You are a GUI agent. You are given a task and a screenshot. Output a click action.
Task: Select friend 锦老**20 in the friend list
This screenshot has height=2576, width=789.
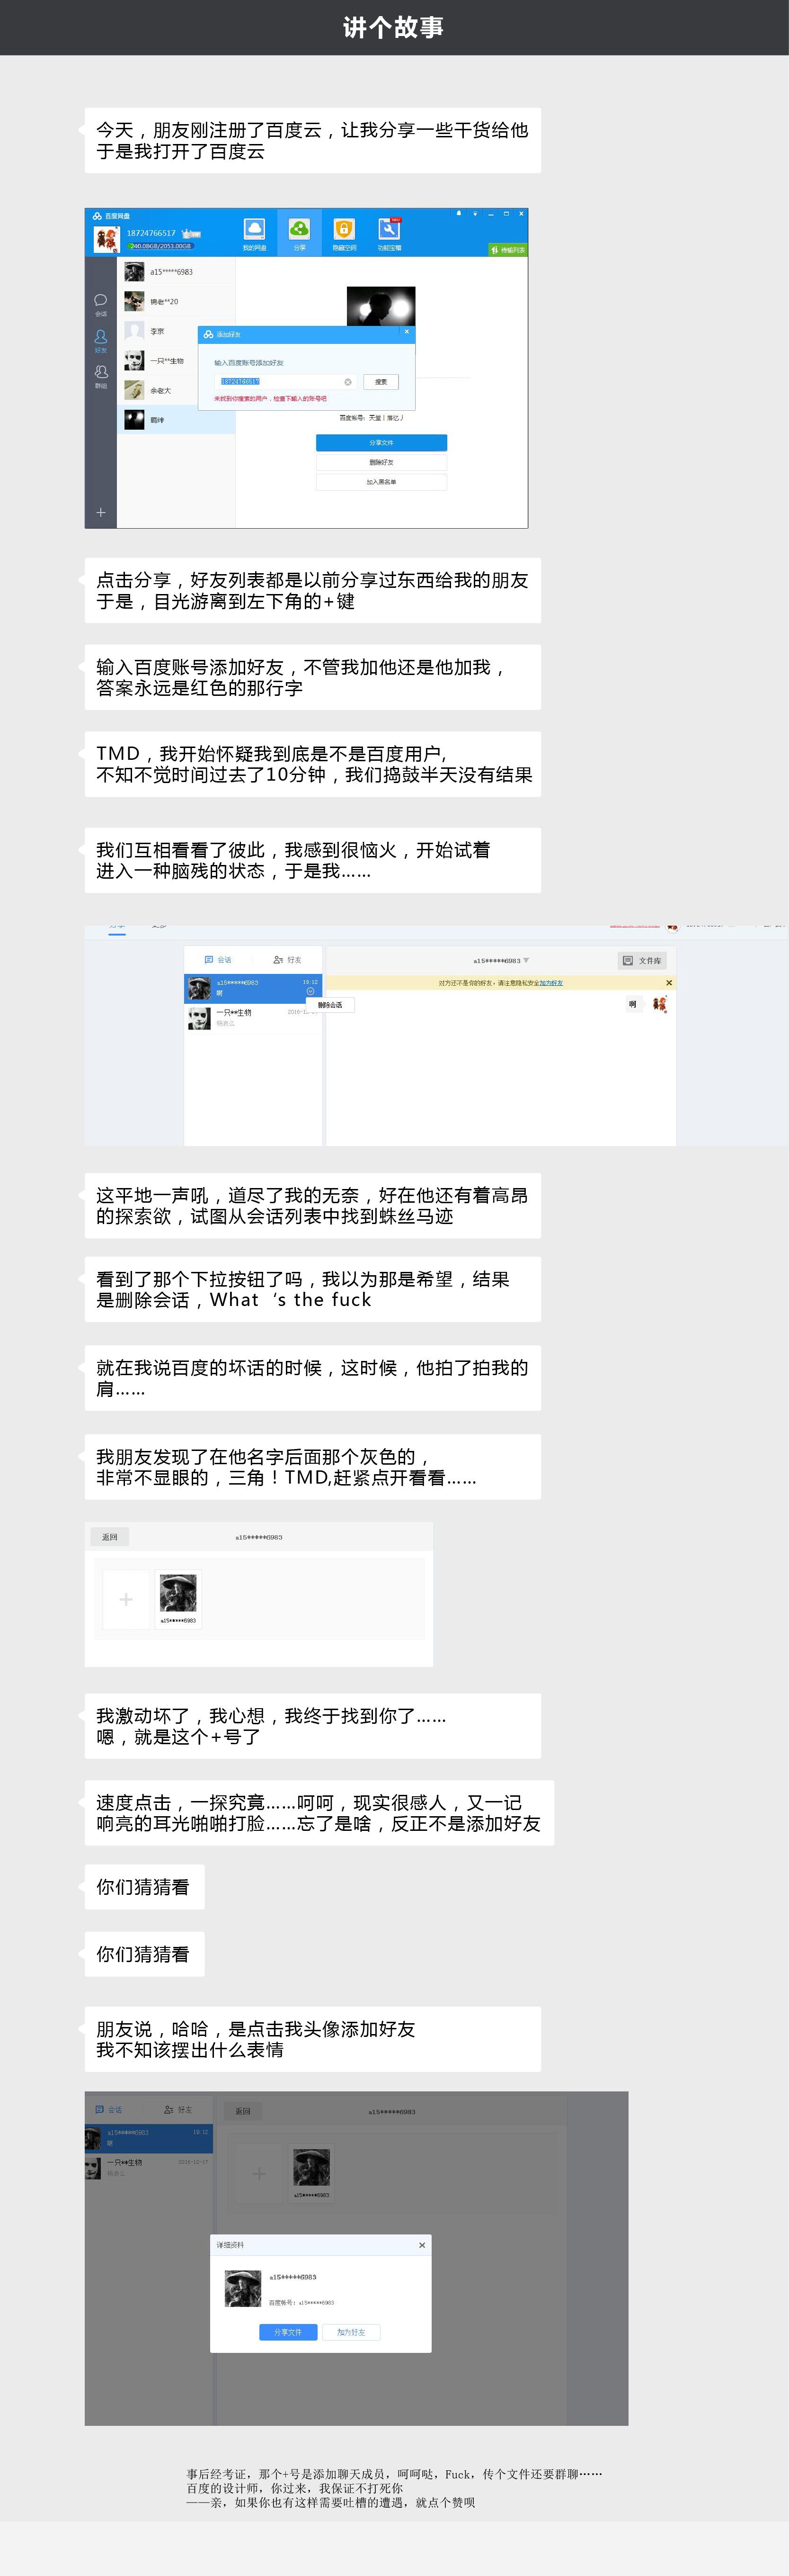pos(177,301)
